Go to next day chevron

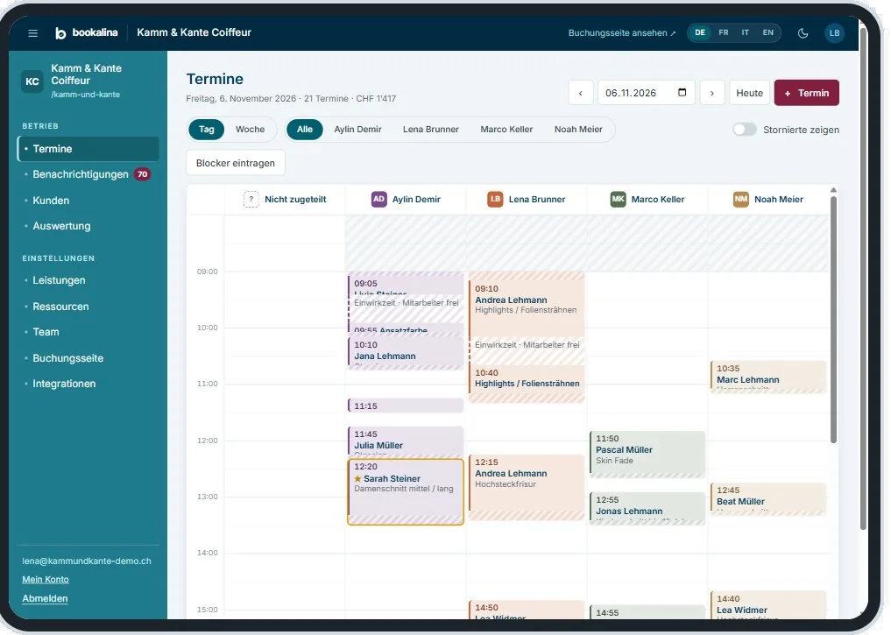[712, 93]
